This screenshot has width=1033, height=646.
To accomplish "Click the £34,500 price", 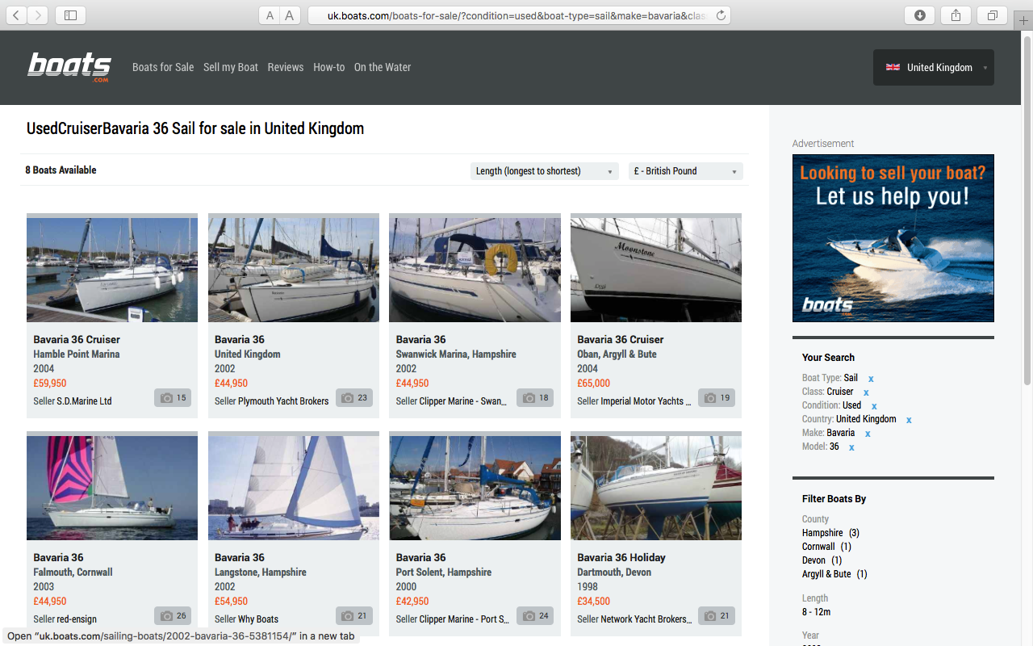I will coord(594,602).
